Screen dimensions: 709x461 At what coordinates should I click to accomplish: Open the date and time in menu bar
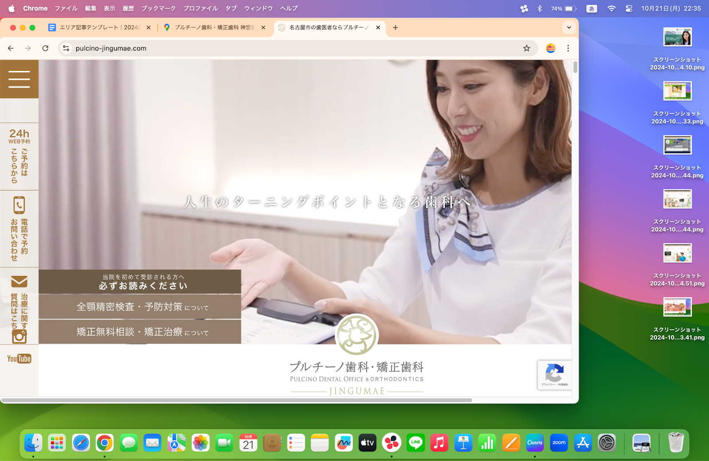pos(671,8)
